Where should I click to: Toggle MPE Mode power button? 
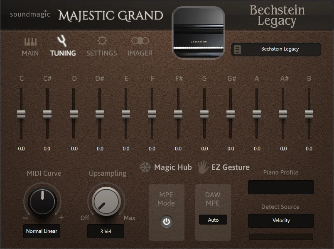coord(167,222)
